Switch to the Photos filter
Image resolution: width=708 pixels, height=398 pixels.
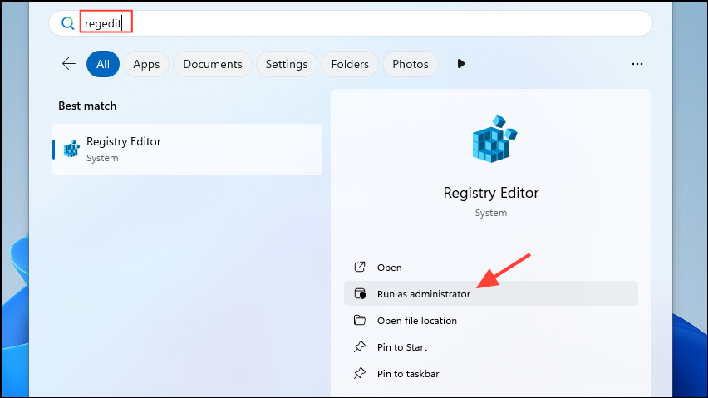click(x=411, y=64)
